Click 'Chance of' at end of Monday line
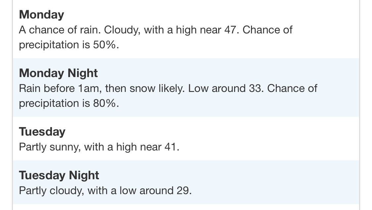Screen dimensions: 372x210 point(268,30)
